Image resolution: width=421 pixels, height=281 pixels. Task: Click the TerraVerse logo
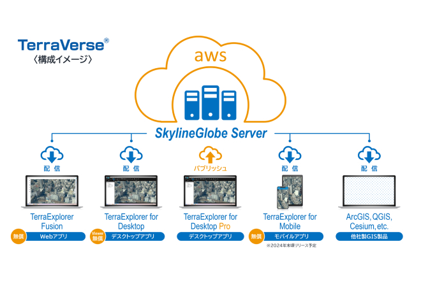(x=63, y=45)
